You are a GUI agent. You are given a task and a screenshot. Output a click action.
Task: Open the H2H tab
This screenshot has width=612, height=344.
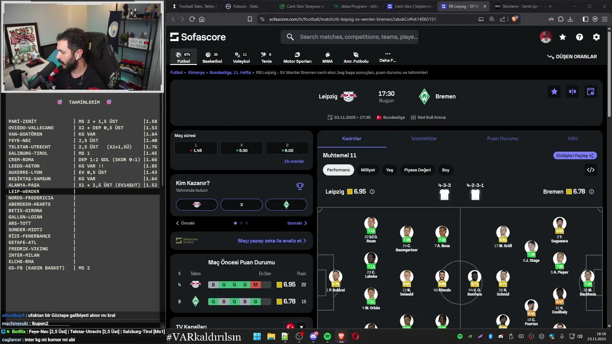tap(572, 139)
